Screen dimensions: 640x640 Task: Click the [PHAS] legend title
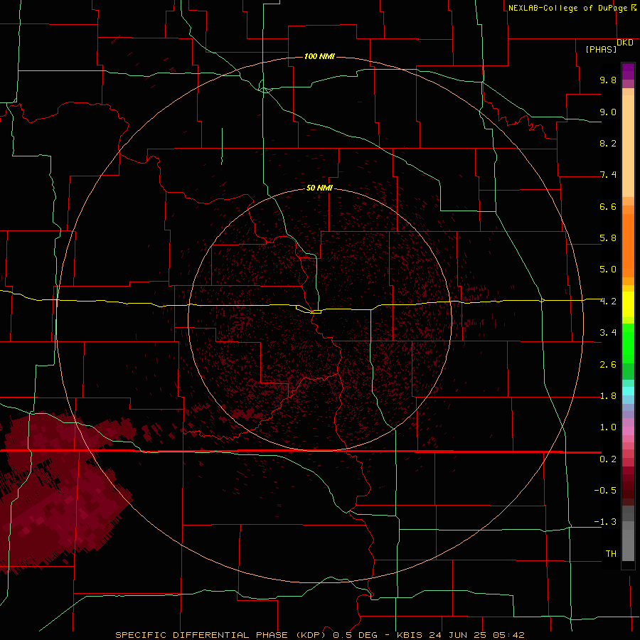pyautogui.click(x=601, y=50)
